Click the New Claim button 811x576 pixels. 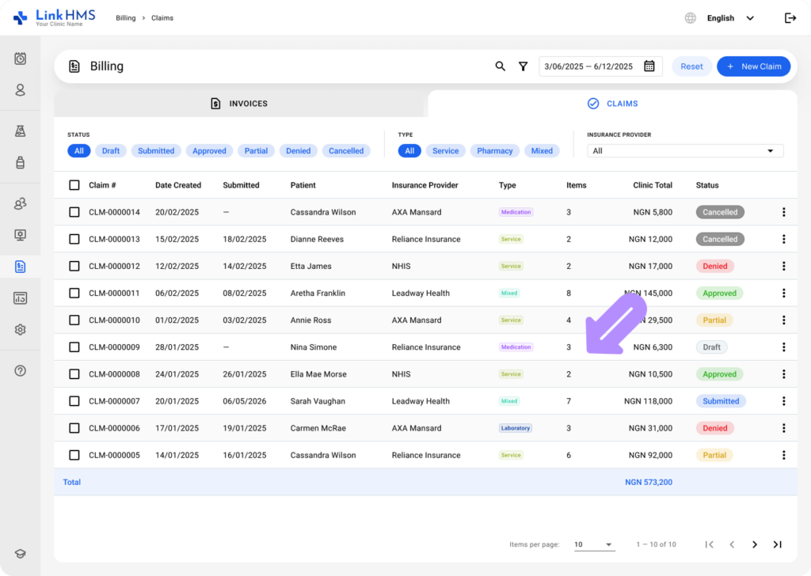pos(754,66)
